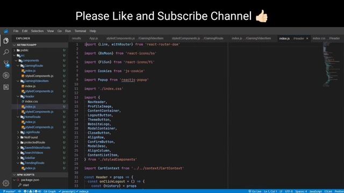Viewport: 344px width, 193px height.
Task: Collapse the GamingVideoItem folder
Action: [x=40, y=81]
